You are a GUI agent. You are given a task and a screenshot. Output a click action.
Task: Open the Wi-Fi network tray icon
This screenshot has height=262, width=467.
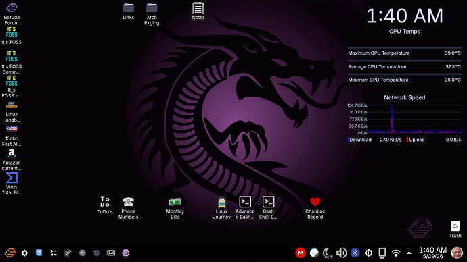click(x=396, y=253)
